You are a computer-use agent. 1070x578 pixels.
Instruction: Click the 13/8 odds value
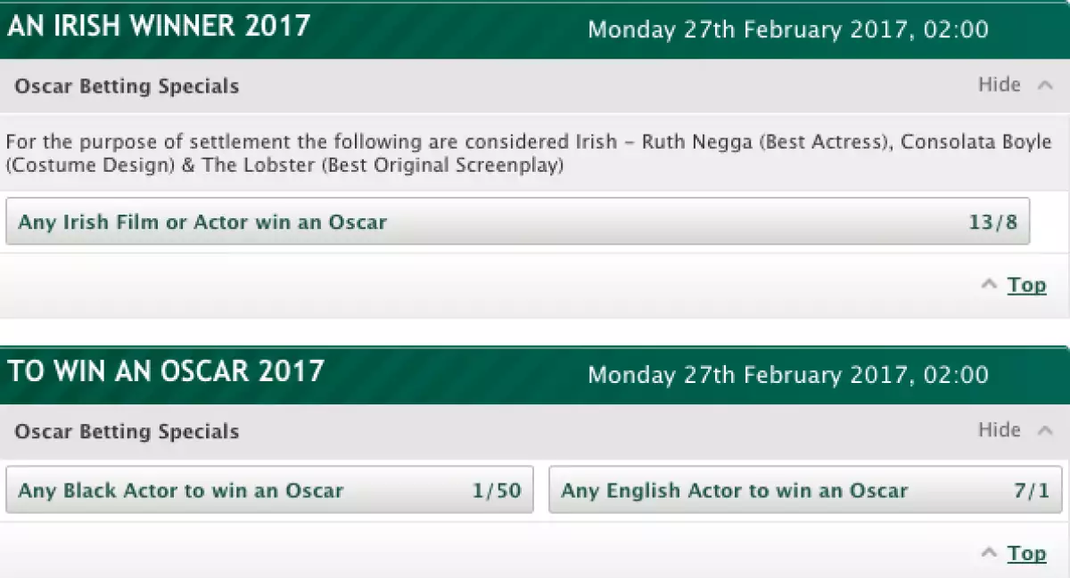tap(992, 222)
